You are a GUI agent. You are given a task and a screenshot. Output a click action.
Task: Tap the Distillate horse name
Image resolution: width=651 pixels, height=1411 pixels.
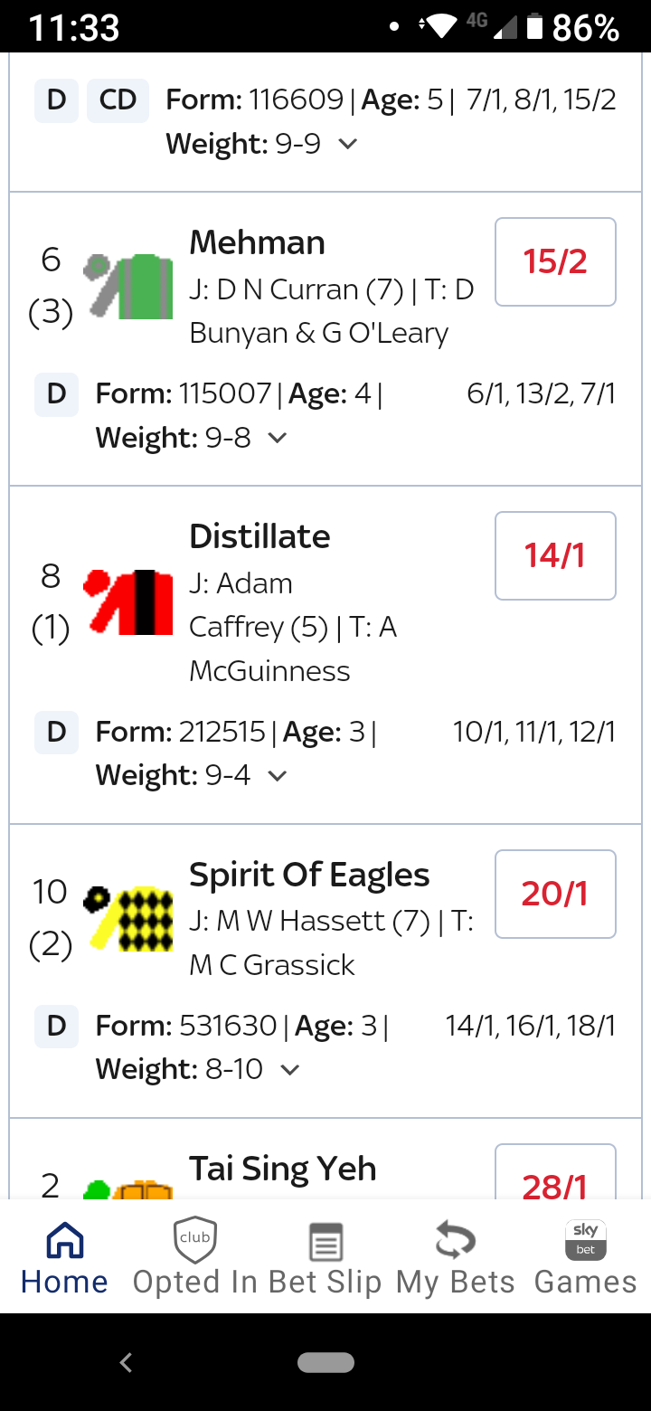[259, 536]
